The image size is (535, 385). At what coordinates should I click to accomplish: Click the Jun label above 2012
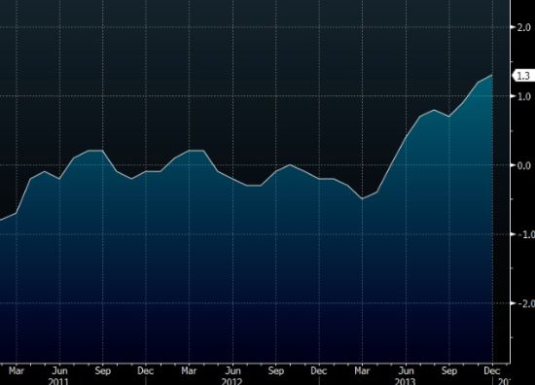[x=232, y=370]
